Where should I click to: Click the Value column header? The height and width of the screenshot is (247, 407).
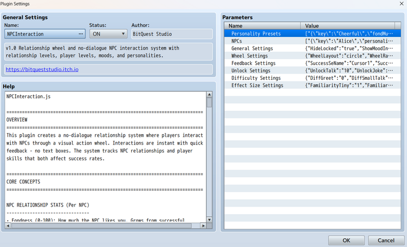pyautogui.click(x=348, y=26)
